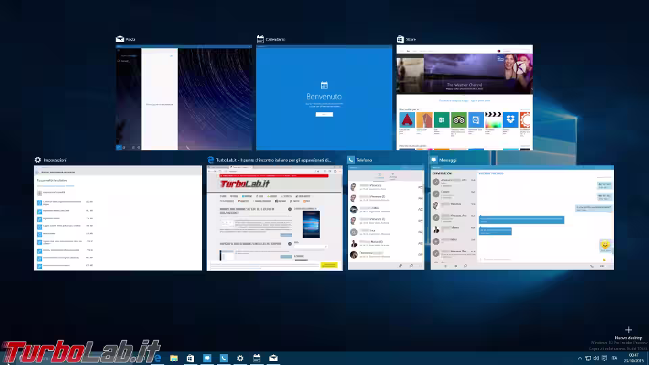Click the plus new-message icon in Messaggi
The height and width of the screenshot is (365, 649).
pos(446,266)
